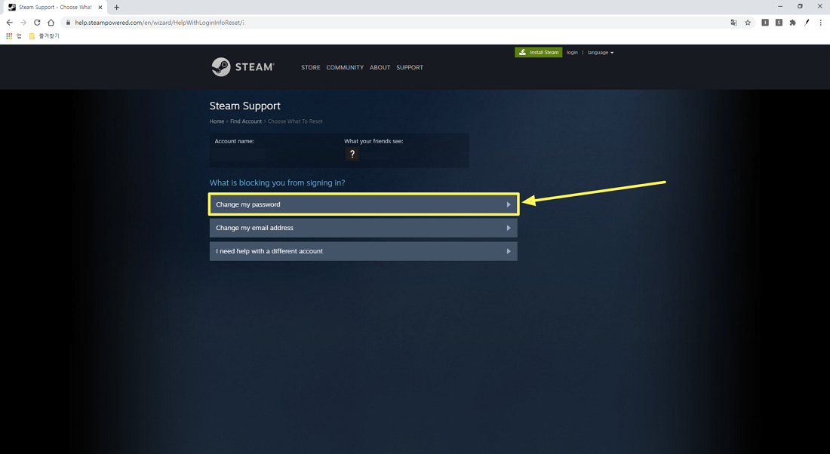Restore down the browser window
This screenshot has width=830, height=454.
[x=800, y=6]
